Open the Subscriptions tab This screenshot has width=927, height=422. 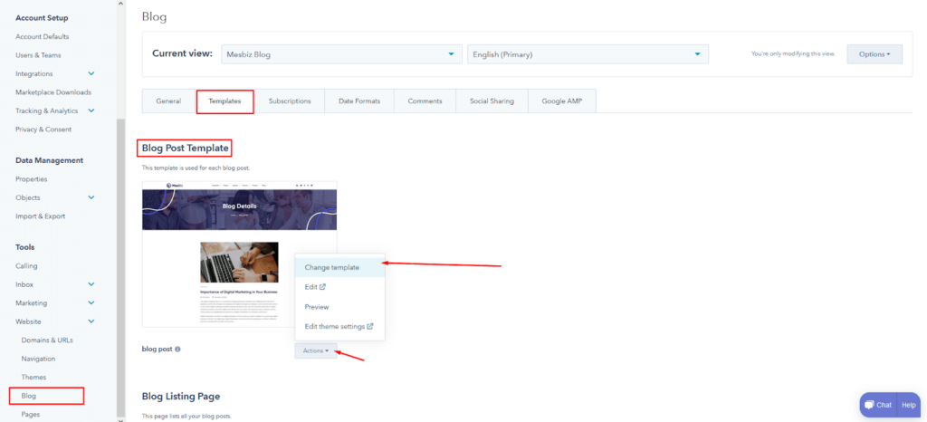pyautogui.click(x=290, y=101)
